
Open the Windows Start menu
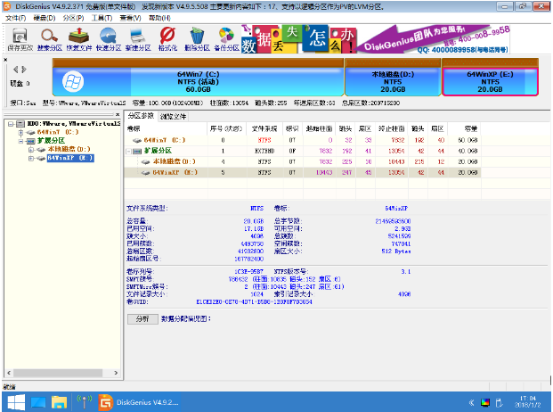point(13,400)
